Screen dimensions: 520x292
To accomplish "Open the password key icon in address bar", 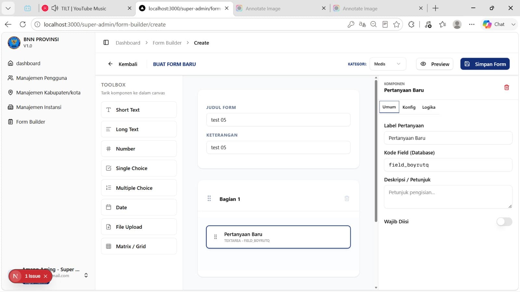I will (351, 24).
